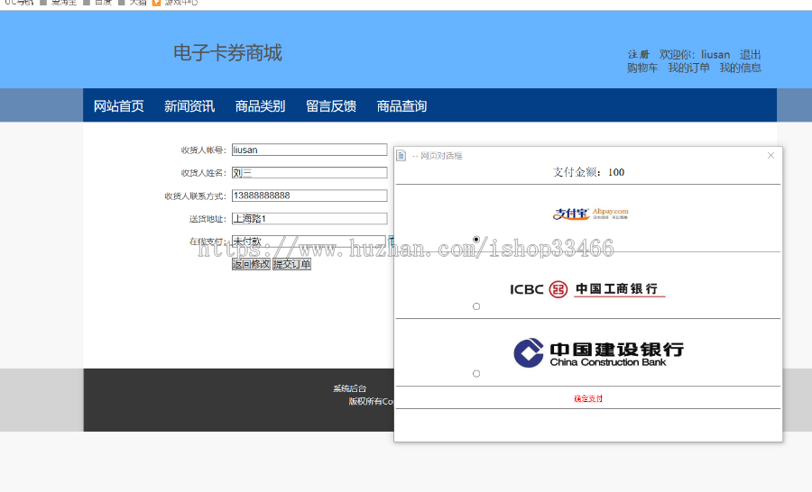Open the 留言反馈 nav item
Viewport: 812px width, 492px height.
(331, 106)
